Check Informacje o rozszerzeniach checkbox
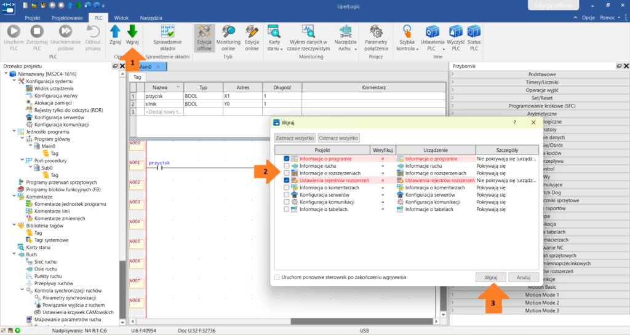Image resolution: width=630 pixels, height=335 pixels. pyautogui.click(x=287, y=173)
